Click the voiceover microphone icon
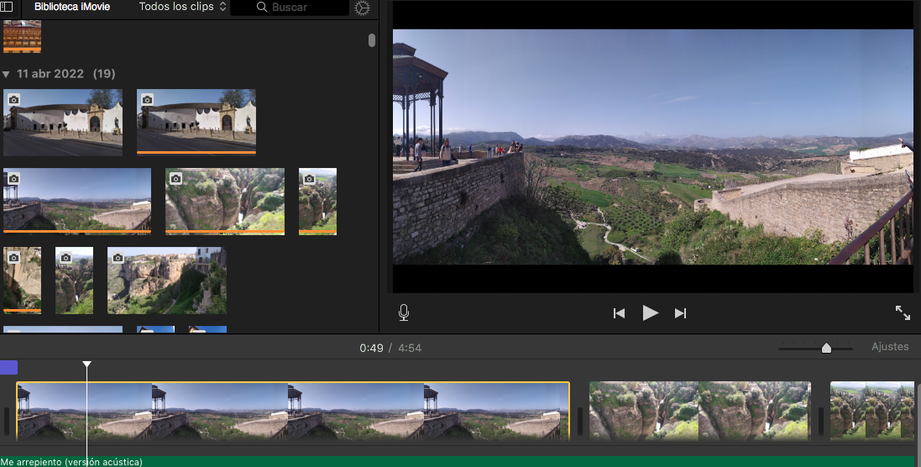The width and height of the screenshot is (921, 467). [x=404, y=313]
